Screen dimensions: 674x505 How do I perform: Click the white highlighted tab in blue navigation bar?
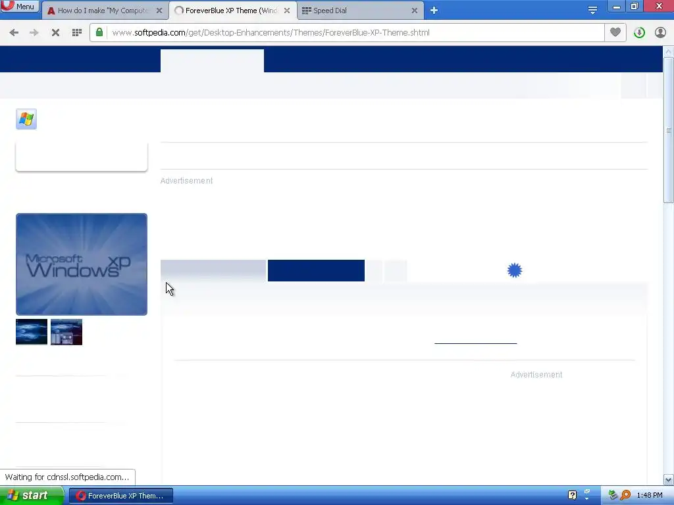point(213,60)
